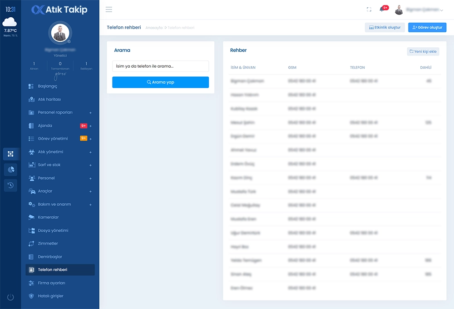Screen dimensions: 454x309
Task: Click Yeni kişi ekle button
Action: [423, 51]
